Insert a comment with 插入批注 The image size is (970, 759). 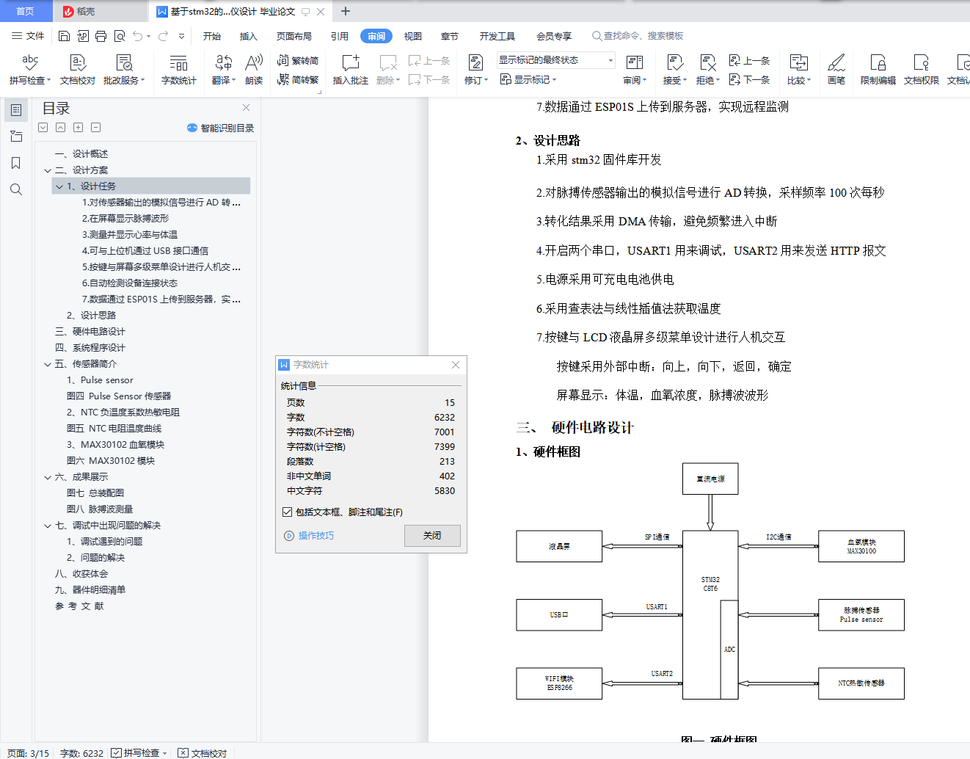coord(351,70)
